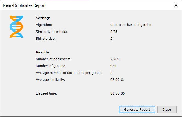Close the dialog with the X button
The height and width of the screenshot is (117, 182).
176,5
